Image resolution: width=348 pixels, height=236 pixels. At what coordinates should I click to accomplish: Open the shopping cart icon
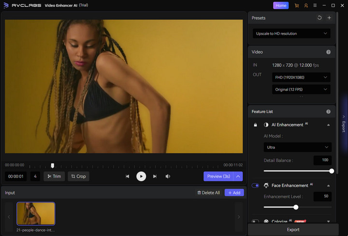click(296, 5)
